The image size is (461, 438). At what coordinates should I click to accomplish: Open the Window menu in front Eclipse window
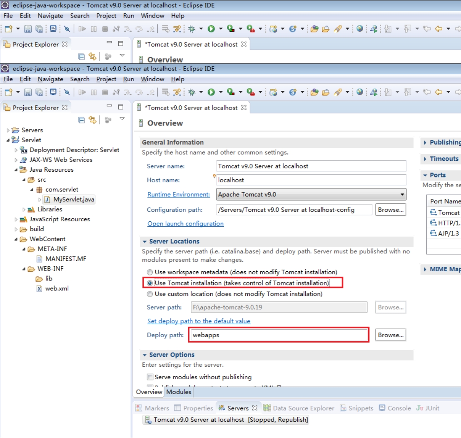click(x=152, y=79)
